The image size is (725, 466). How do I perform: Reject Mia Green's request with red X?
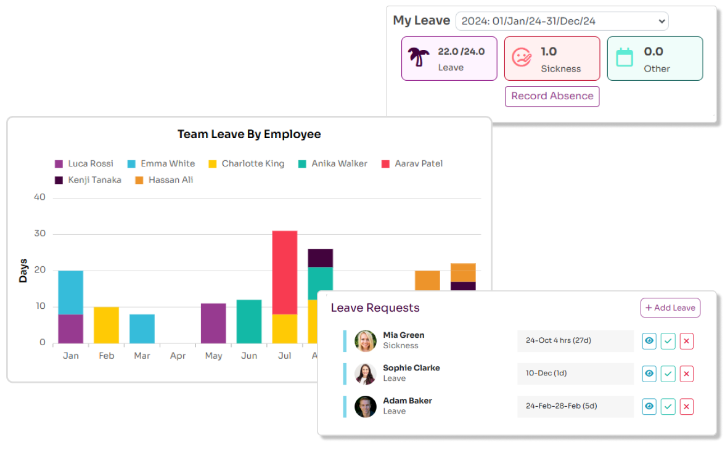click(686, 341)
